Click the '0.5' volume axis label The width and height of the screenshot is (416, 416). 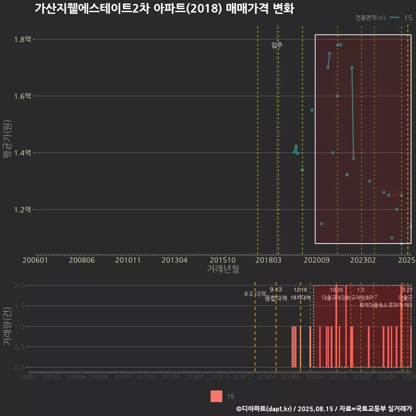19,347
